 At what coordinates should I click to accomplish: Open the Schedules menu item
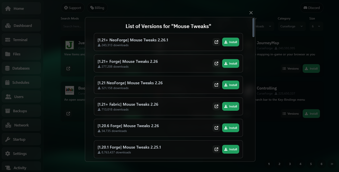(21, 83)
